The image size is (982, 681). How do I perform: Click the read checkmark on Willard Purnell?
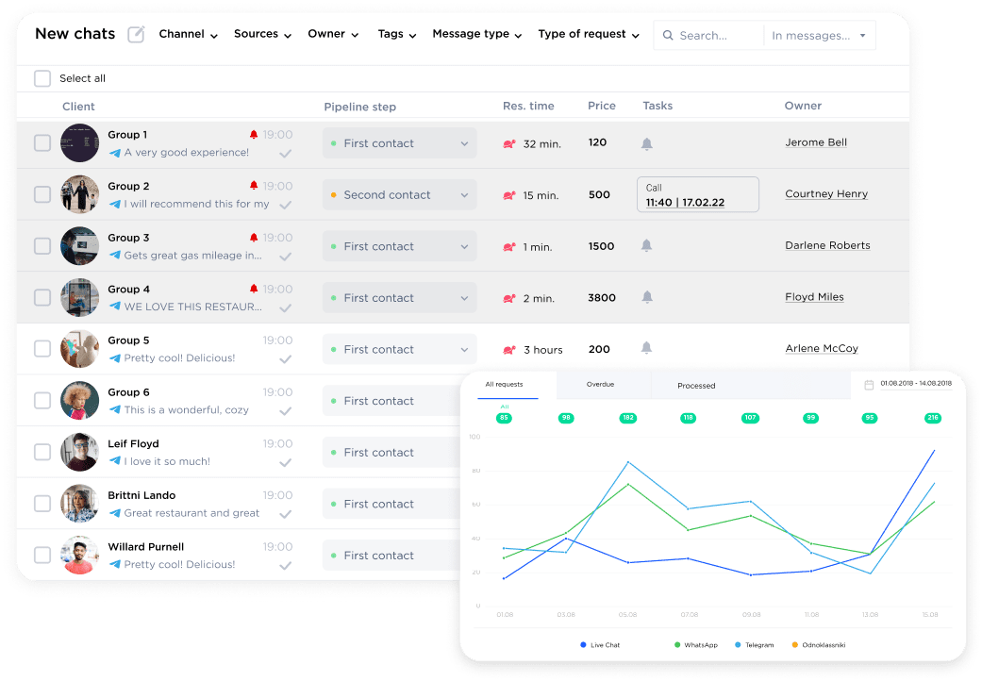pyautogui.click(x=286, y=566)
